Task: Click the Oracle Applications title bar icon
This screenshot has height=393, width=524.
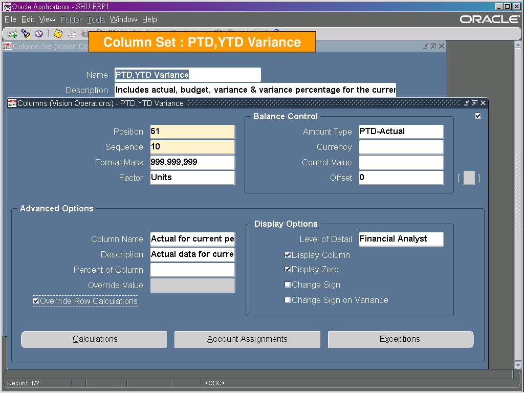Action: point(7,6)
